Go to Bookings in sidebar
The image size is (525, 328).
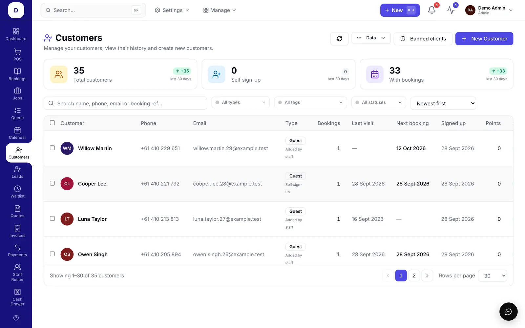[x=17, y=74]
